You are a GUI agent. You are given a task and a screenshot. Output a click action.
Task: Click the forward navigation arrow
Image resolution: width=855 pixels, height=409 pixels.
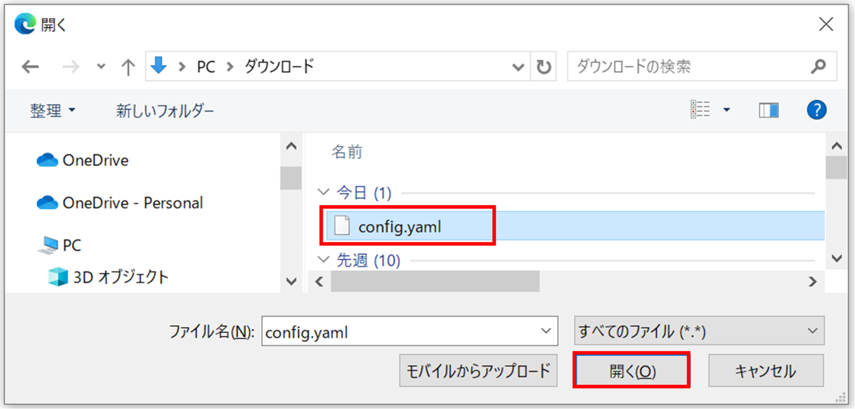71,66
